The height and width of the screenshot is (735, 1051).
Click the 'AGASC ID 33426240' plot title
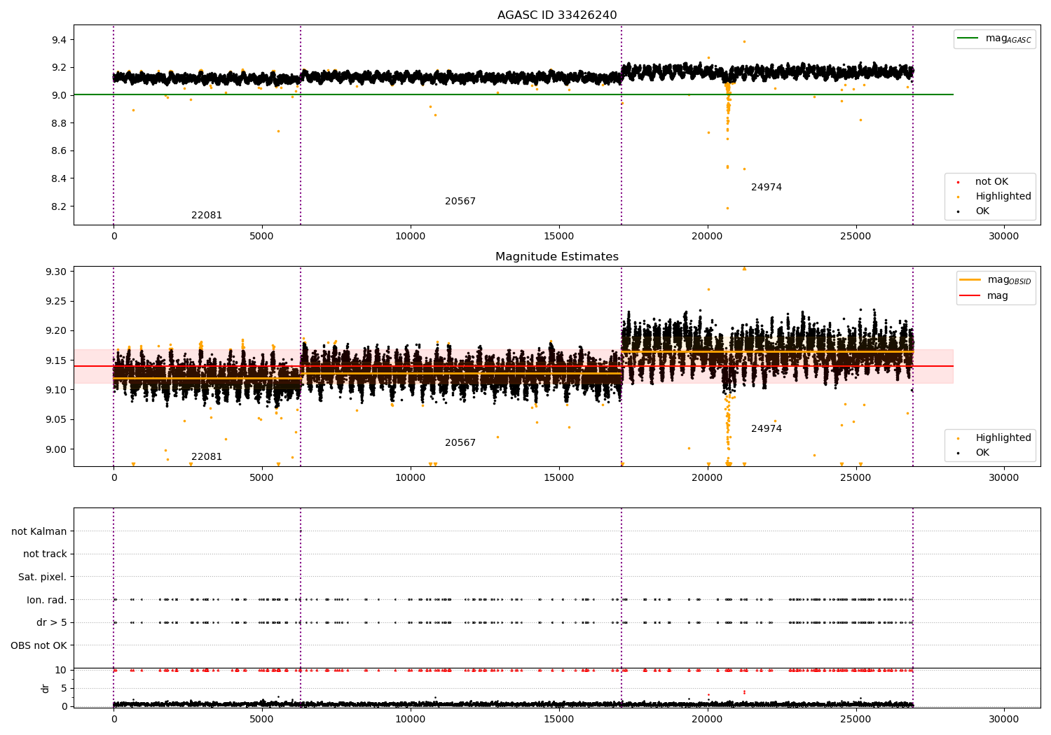[557, 15]
